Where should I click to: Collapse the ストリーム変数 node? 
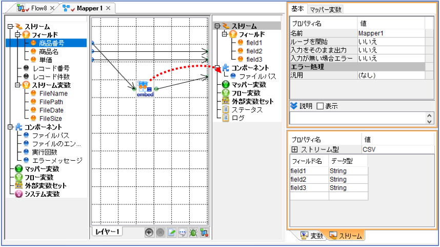(x=17, y=85)
